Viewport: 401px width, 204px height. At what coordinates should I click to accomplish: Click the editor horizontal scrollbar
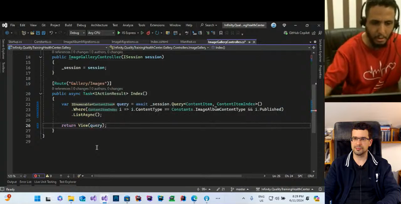[168, 176]
